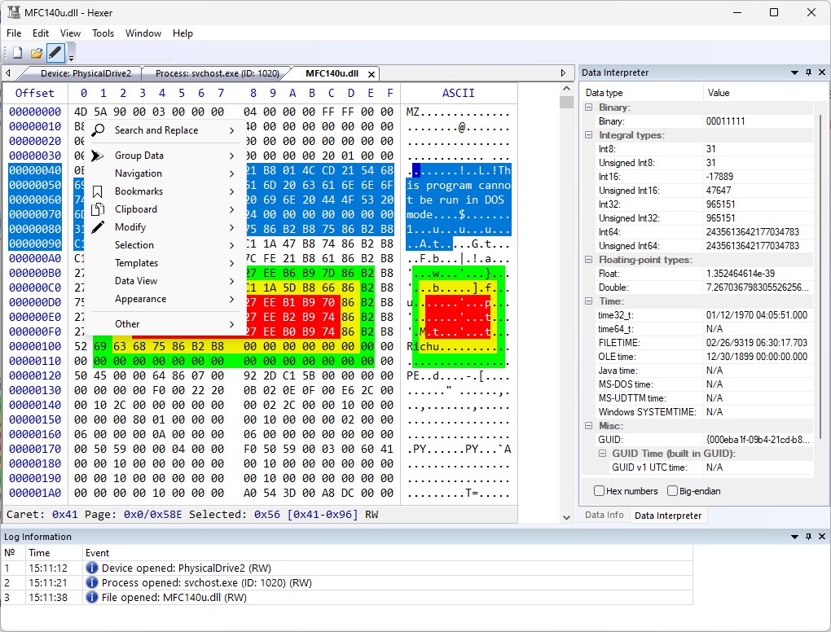Click offset row 00000120
The width and height of the screenshot is (831, 632).
point(35,375)
